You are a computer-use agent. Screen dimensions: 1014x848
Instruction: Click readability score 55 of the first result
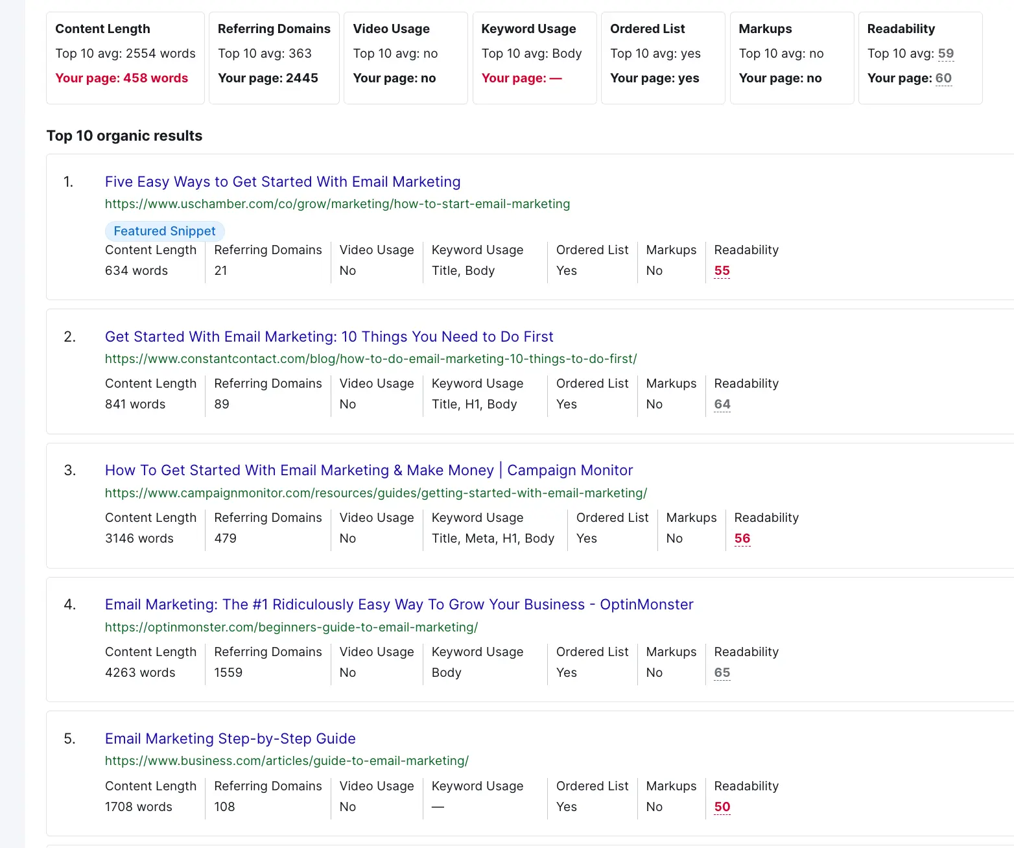722,271
